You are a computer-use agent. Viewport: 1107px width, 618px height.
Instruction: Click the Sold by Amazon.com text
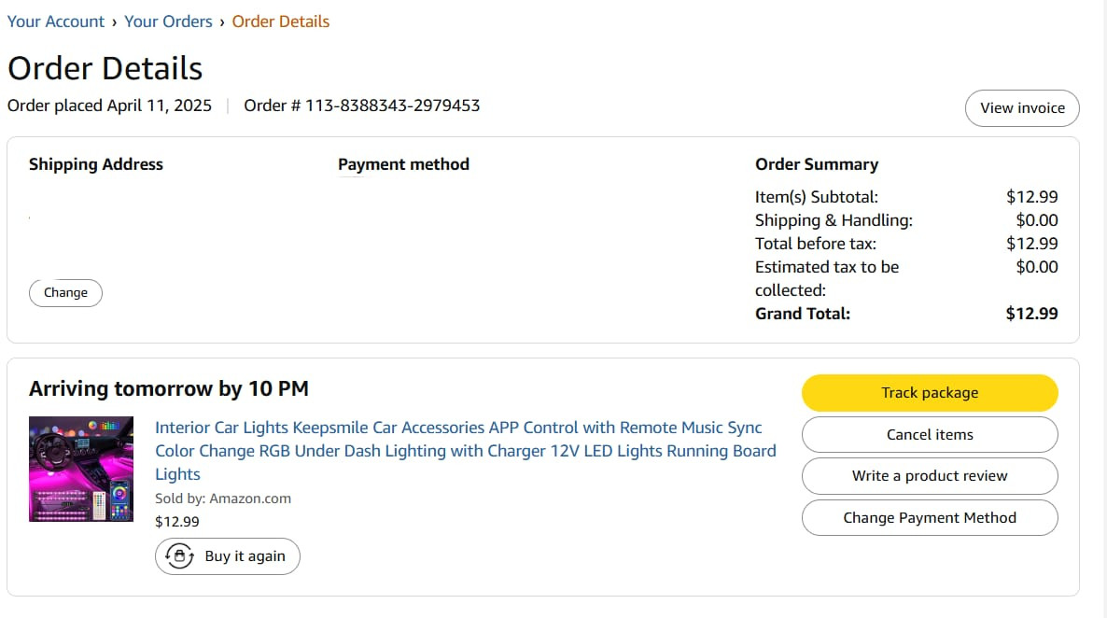223,498
